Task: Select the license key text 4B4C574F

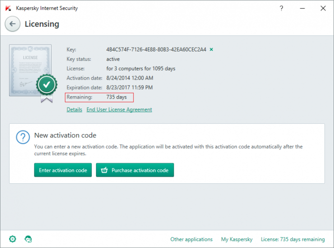Action: click(156, 50)
